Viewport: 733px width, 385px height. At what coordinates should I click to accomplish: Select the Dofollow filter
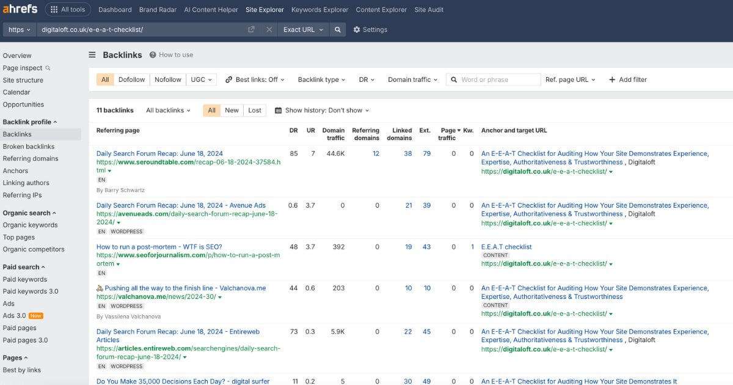[x=132, y=79]
